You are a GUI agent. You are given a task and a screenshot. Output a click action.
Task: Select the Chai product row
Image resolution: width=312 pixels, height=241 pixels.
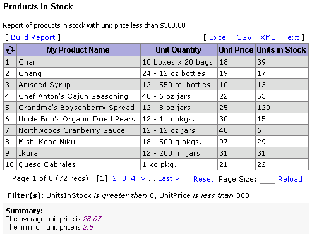click(156, 62)
